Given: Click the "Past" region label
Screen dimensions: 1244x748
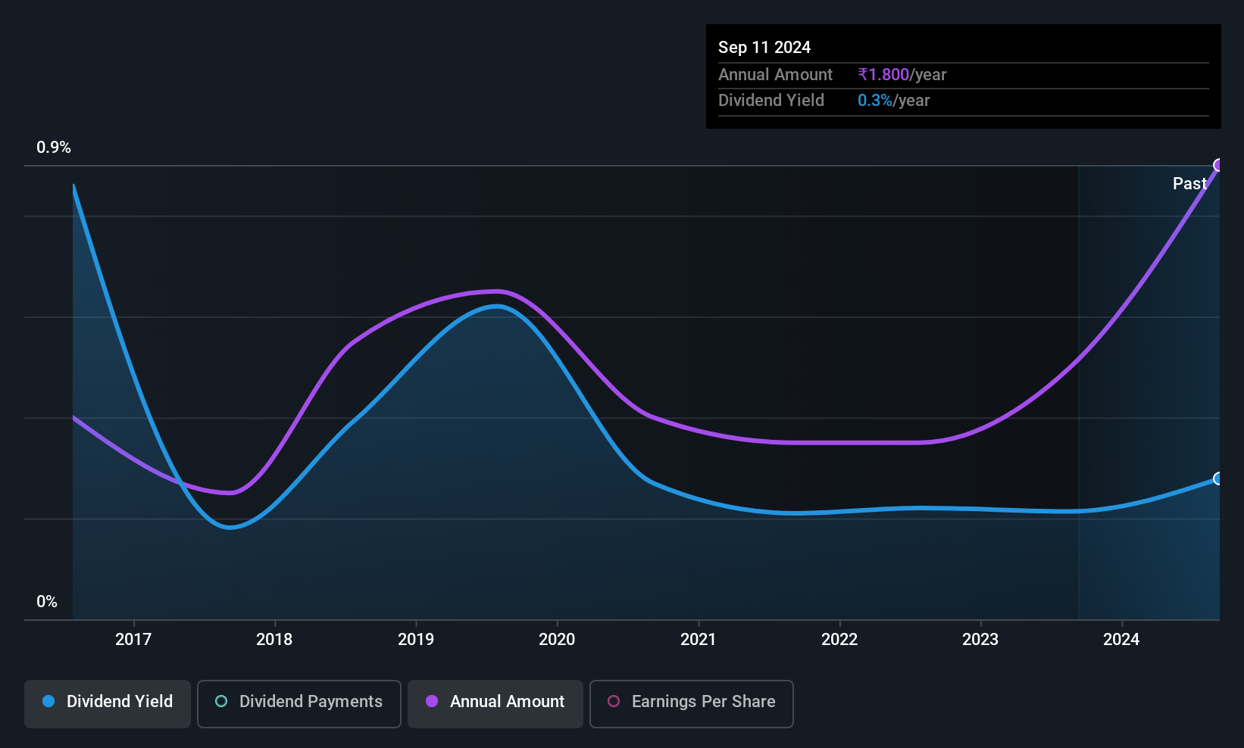Looking at the screenshot, I should tap(1189, 184).
